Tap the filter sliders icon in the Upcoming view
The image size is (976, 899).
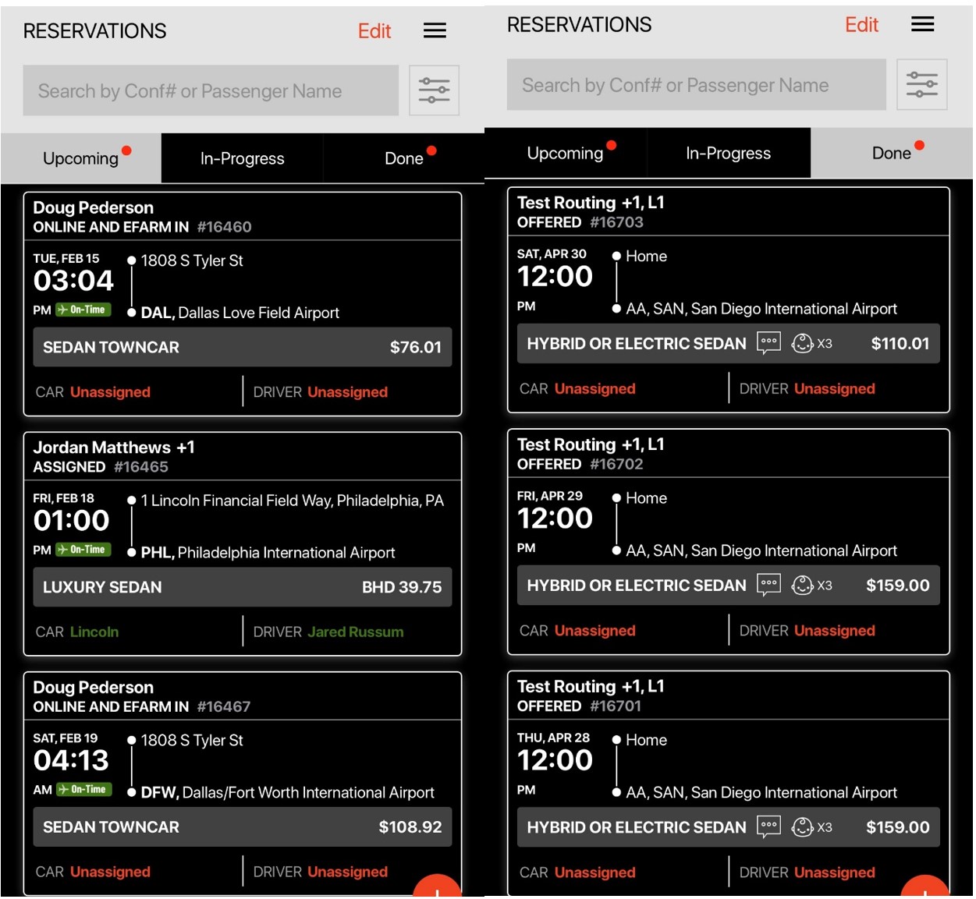tap(434, 90)
